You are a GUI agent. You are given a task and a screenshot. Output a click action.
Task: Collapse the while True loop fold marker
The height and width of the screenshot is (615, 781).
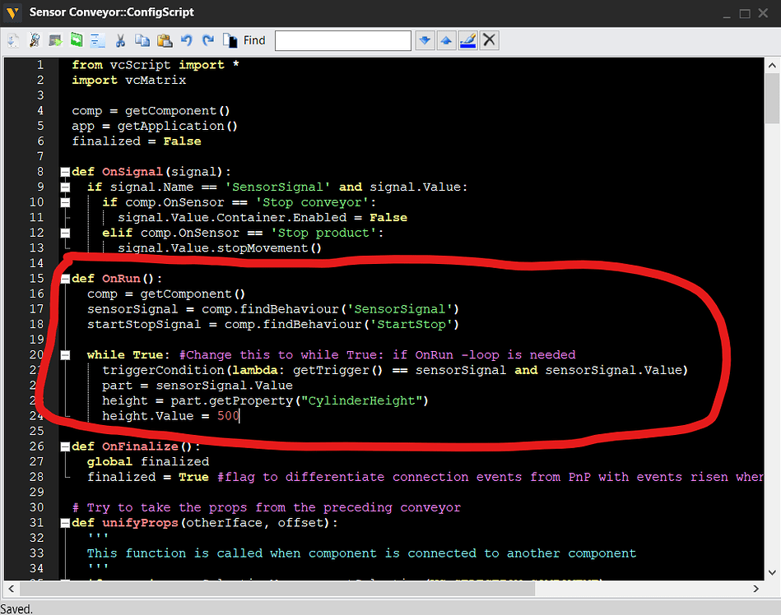pos(65,355)
